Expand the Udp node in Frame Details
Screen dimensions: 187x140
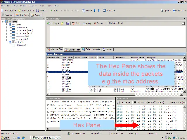48,112
